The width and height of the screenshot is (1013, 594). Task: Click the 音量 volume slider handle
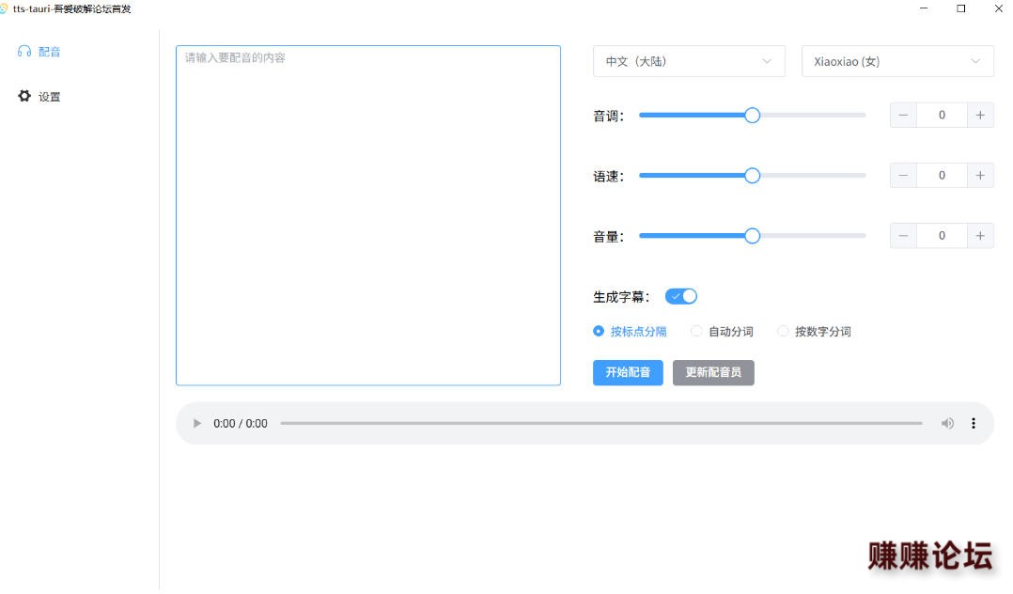click(752, 236)
